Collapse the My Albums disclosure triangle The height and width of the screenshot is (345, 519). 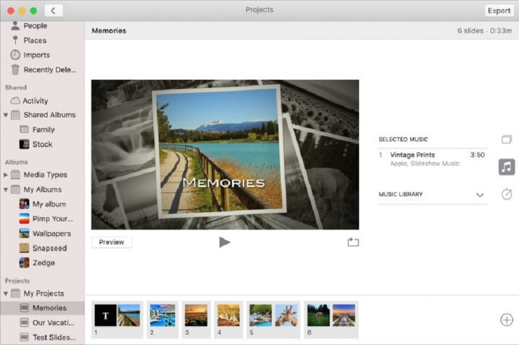coord(5,190)
